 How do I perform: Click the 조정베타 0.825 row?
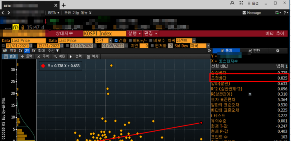(x=249, y=78)
